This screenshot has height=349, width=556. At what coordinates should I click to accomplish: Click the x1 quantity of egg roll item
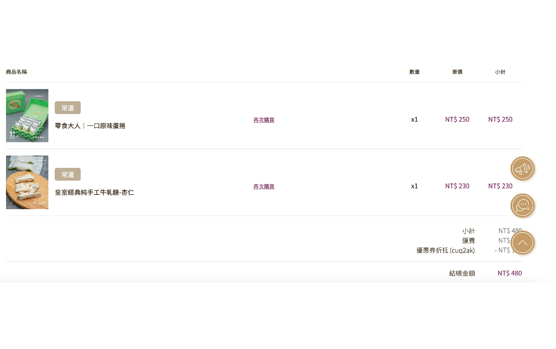tap(415, 119)
